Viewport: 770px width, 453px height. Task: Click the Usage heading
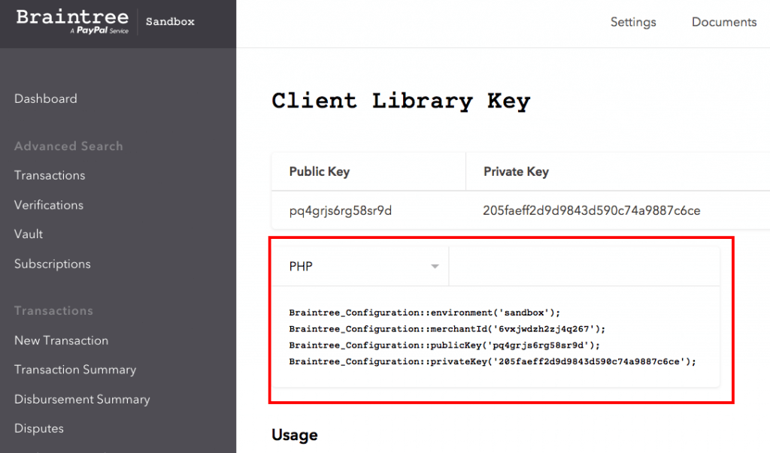[294, 435]
